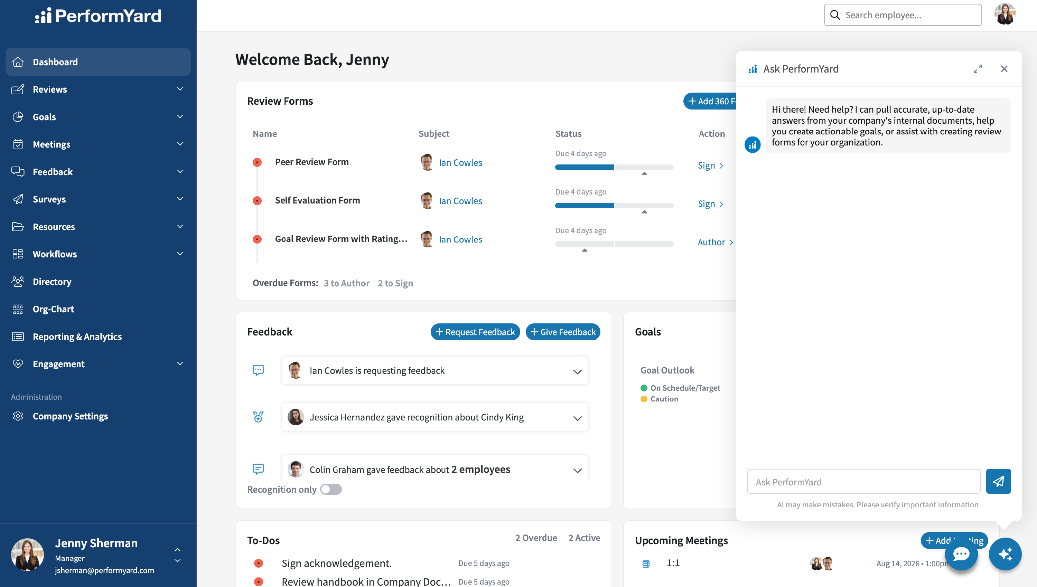Click the Add 360 Form button
The height and width of the screenshot is (587, 1037).
[710, 101]
